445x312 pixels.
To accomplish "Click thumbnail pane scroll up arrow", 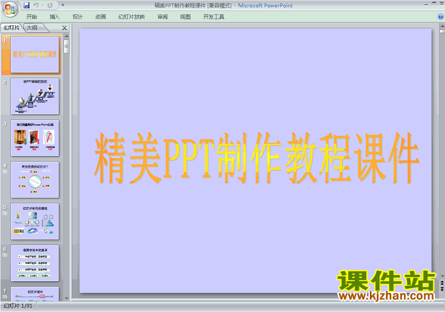I will click(66, 37).
